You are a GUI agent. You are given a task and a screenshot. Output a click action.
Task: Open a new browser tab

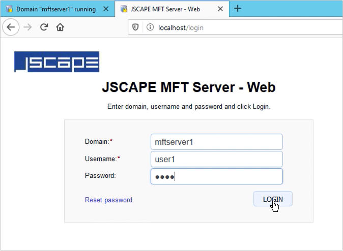pyautogui.click(x=237, y=9)
